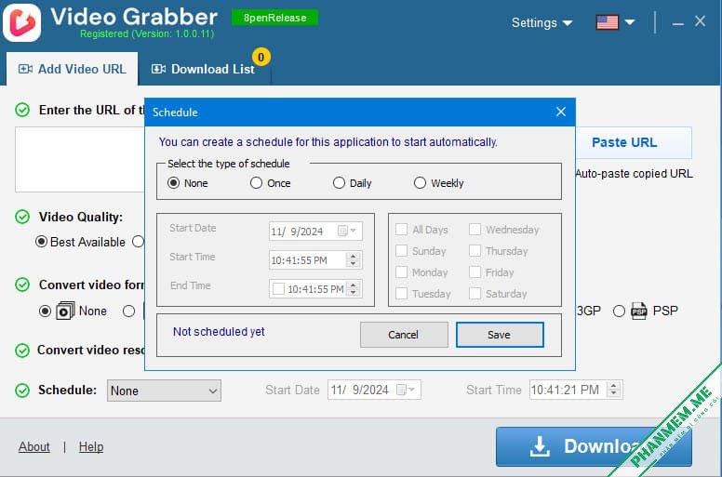Save the schedule settings

pos(500,335)
